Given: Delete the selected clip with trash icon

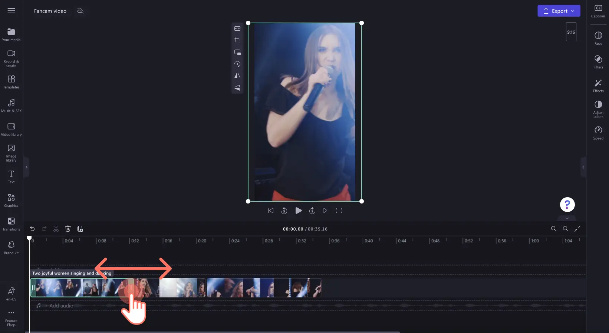Looking at the screenshot, I should coord(68,229).
